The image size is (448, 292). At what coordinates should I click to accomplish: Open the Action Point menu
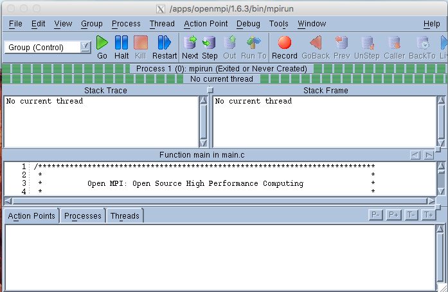point(206,24)
